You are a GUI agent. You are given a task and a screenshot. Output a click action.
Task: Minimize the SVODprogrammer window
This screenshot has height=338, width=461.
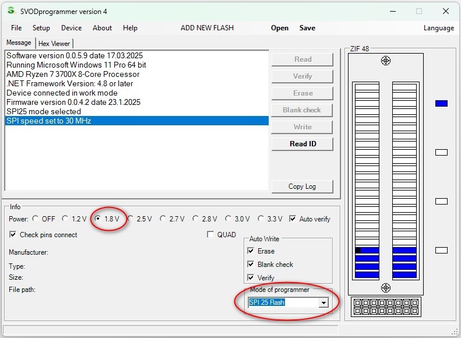coord(392,12)
